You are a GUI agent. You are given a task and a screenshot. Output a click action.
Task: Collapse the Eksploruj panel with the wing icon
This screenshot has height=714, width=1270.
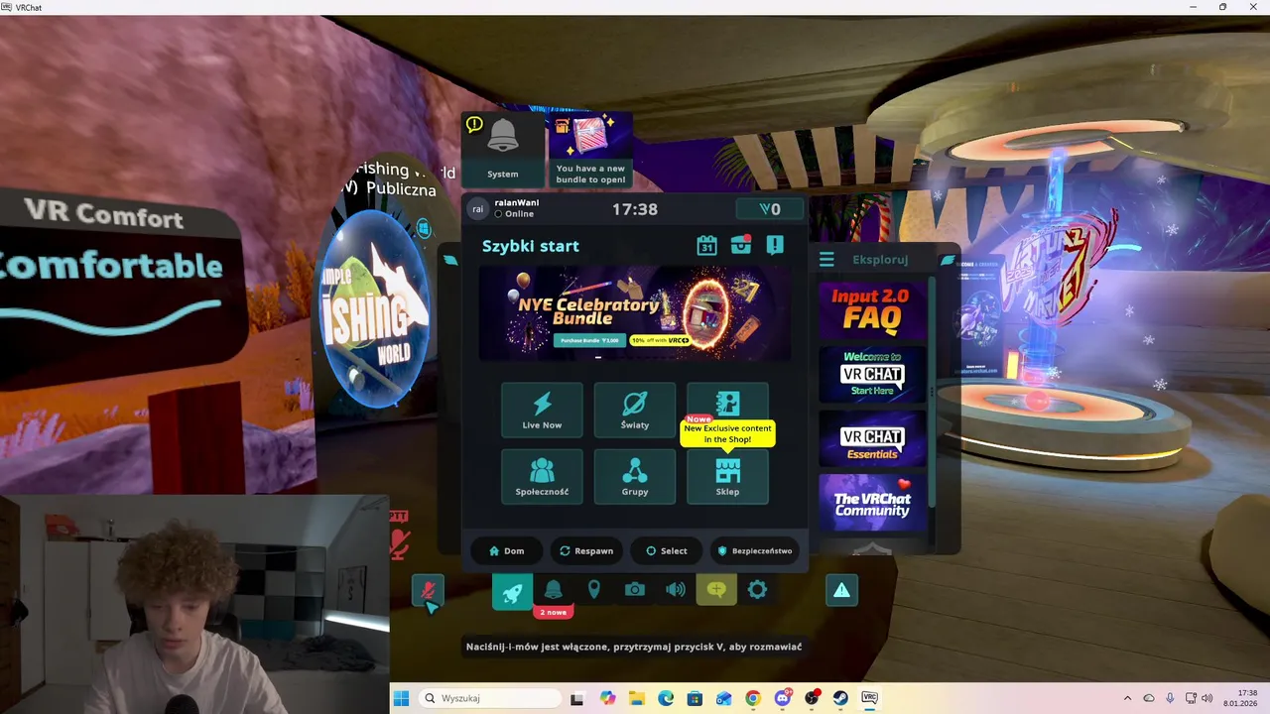tap(948, 260)
